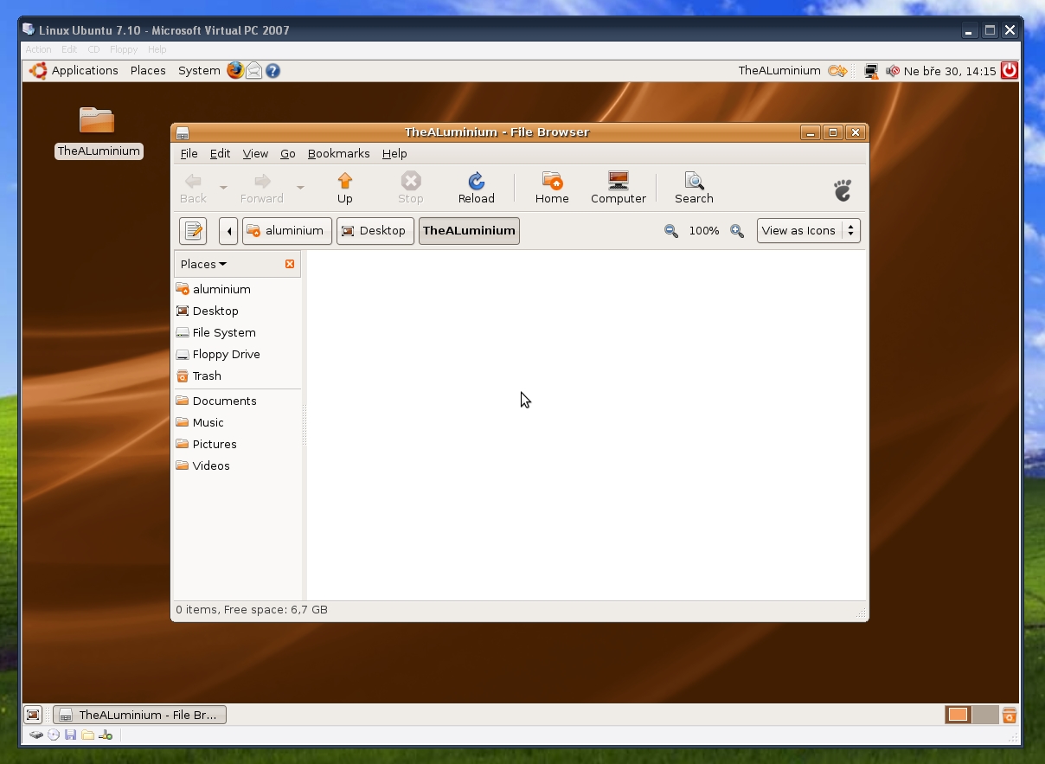The width and height of the screenshot is (1045, 764).
Task: Open Home folder from toolbar
Action: click(x=552, y=181)
